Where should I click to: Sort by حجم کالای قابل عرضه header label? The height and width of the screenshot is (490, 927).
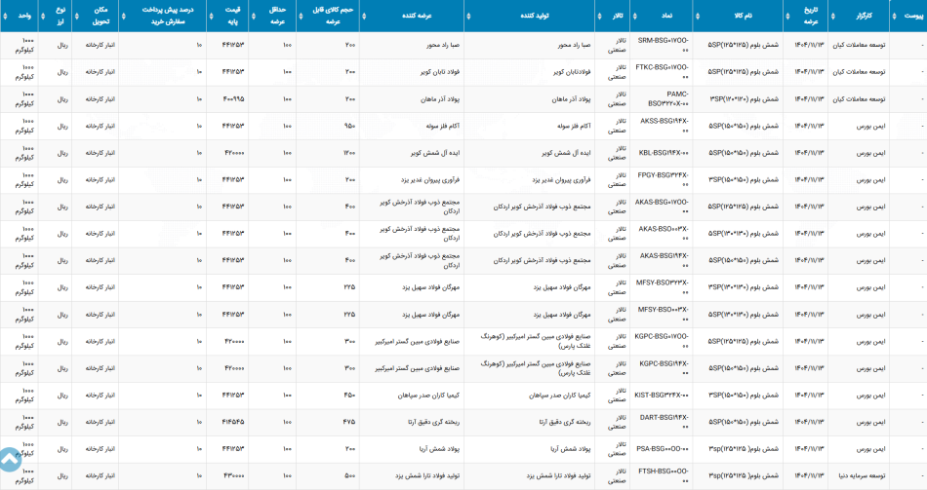[333, 16]
